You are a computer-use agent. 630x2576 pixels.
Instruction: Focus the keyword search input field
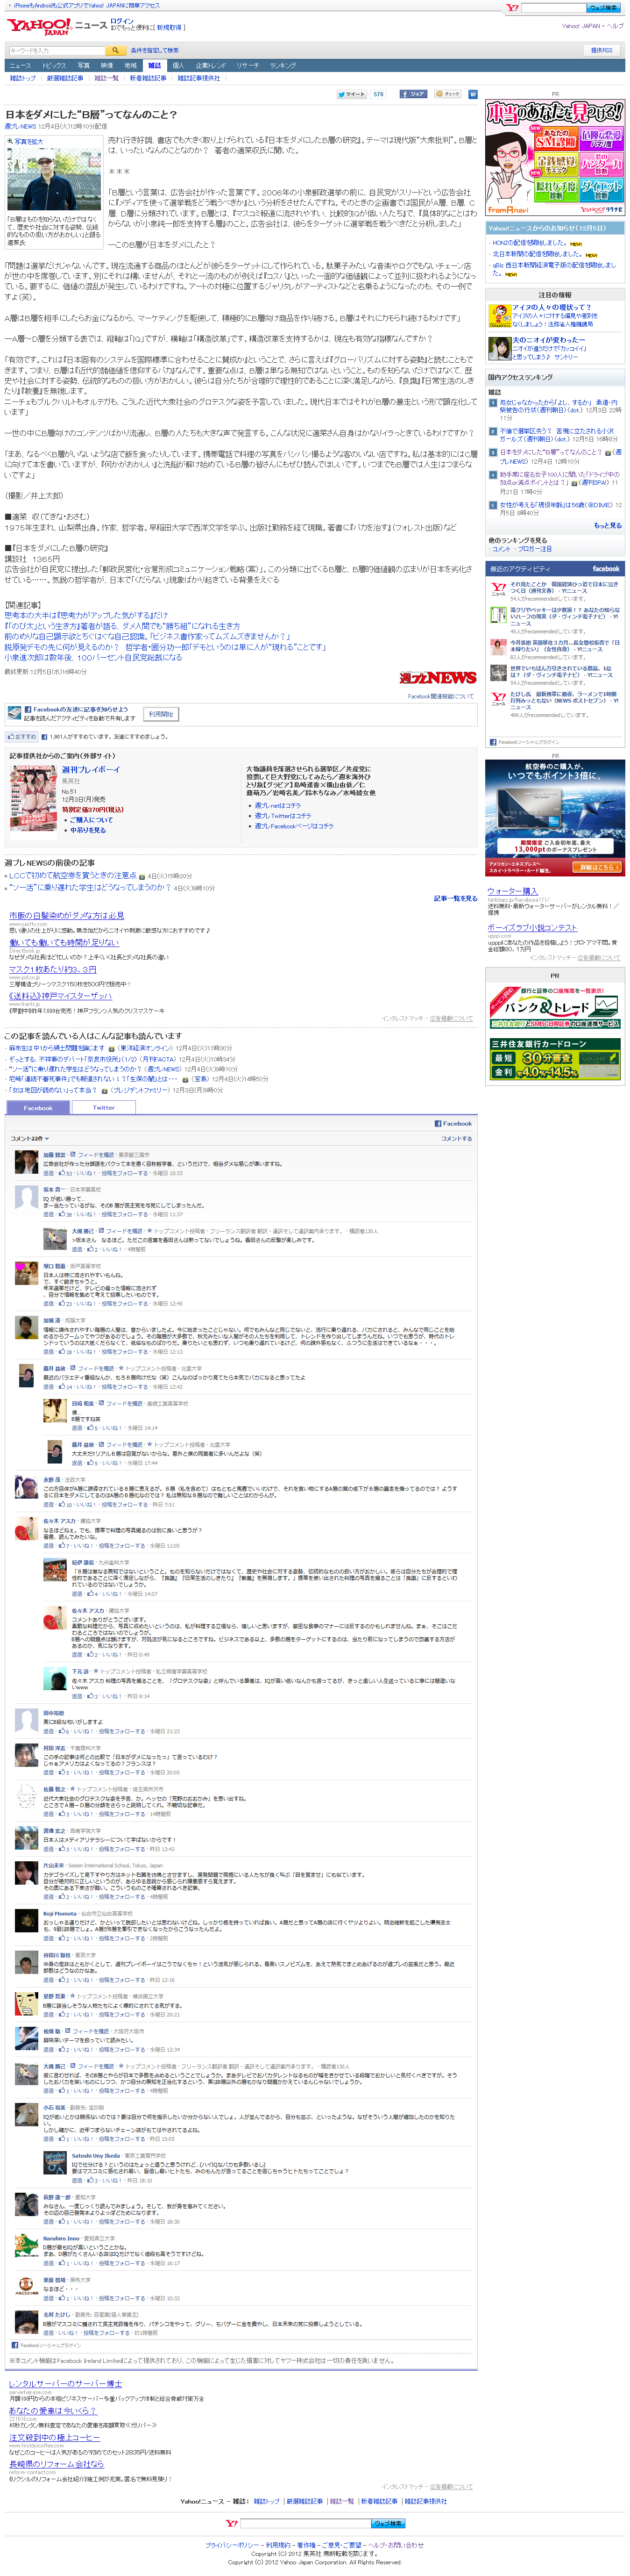tap(55, 50)
